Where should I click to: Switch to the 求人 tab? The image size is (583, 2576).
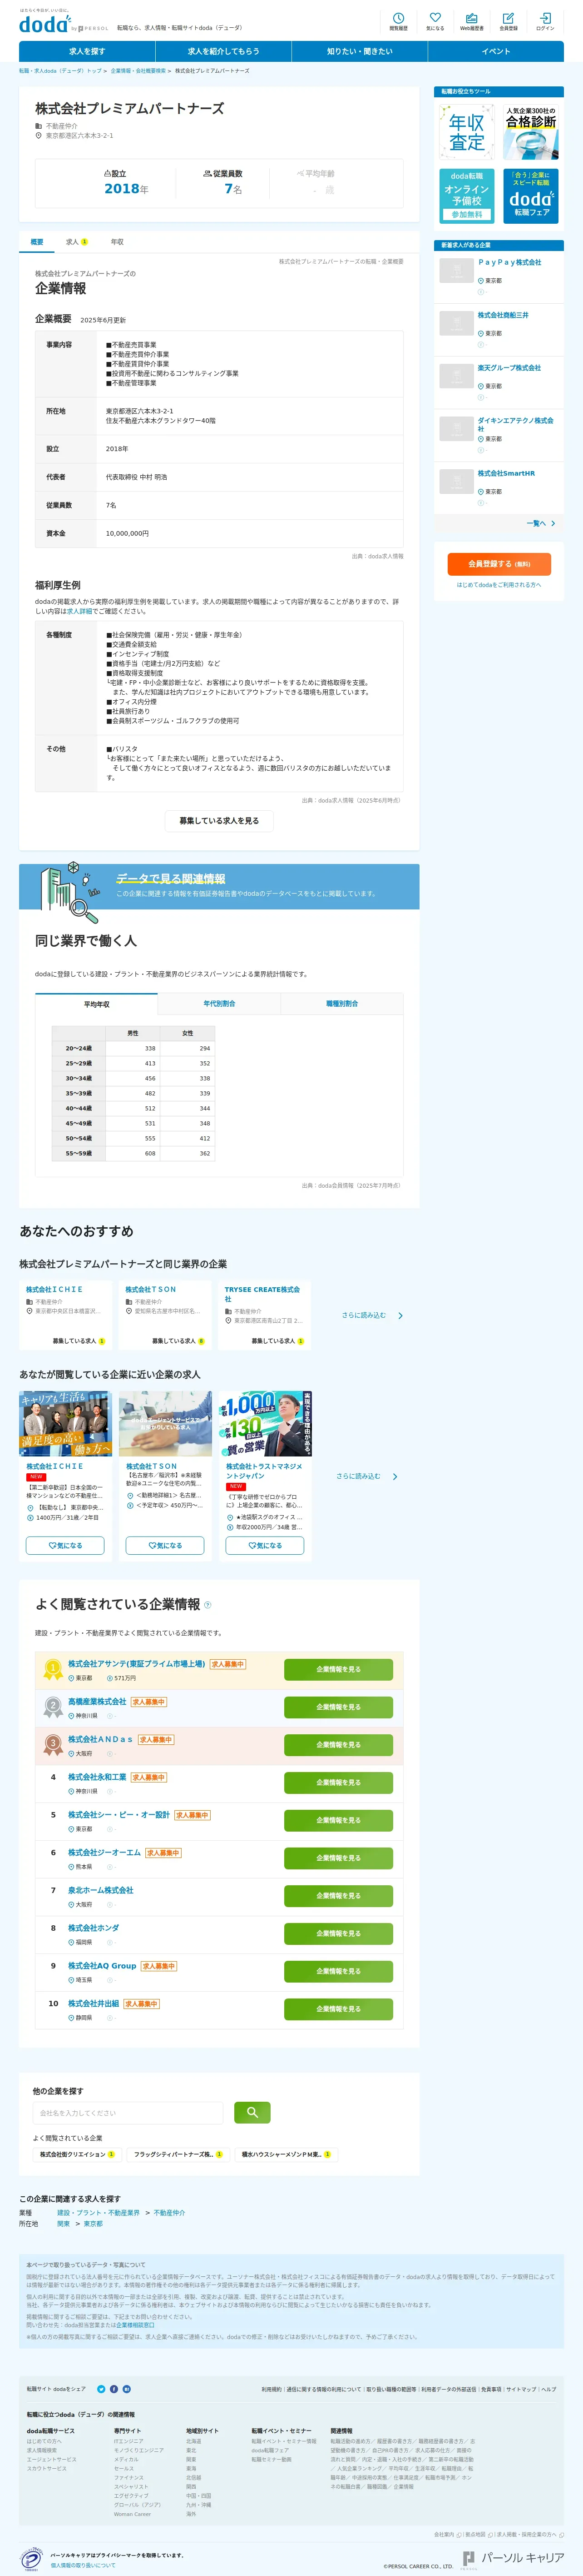tap(76, 242)
